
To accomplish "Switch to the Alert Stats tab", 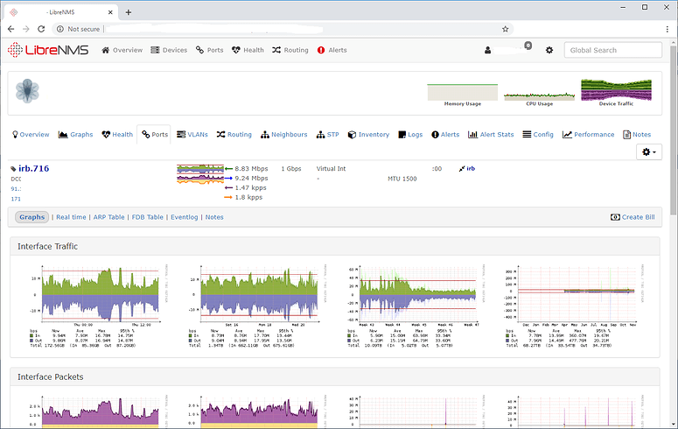I will click(491, 135).
